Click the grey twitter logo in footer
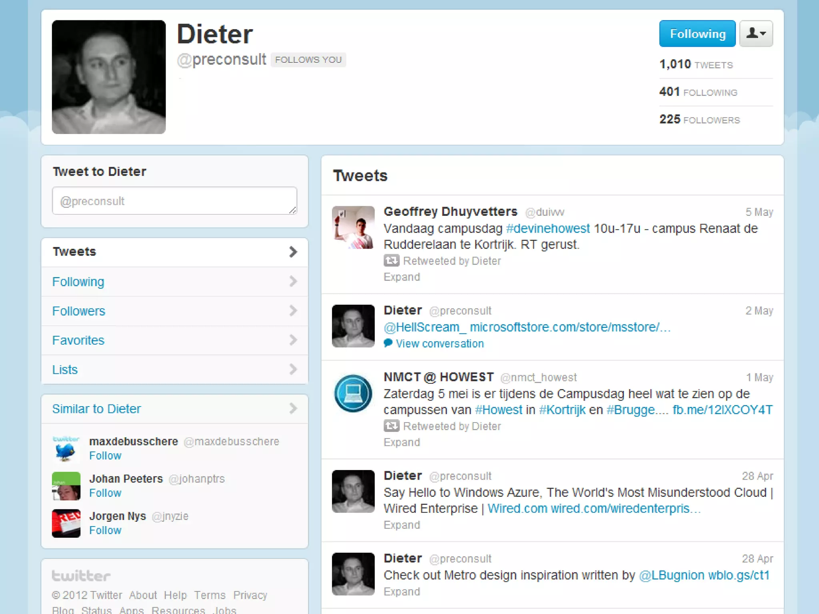The image size is (819, 614). tap(81, 576)
